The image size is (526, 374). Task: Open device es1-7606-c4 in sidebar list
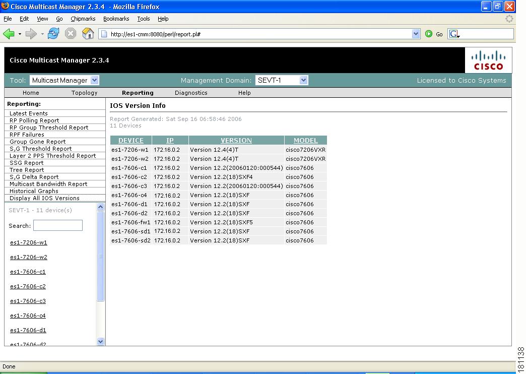(x=28, y=316)
